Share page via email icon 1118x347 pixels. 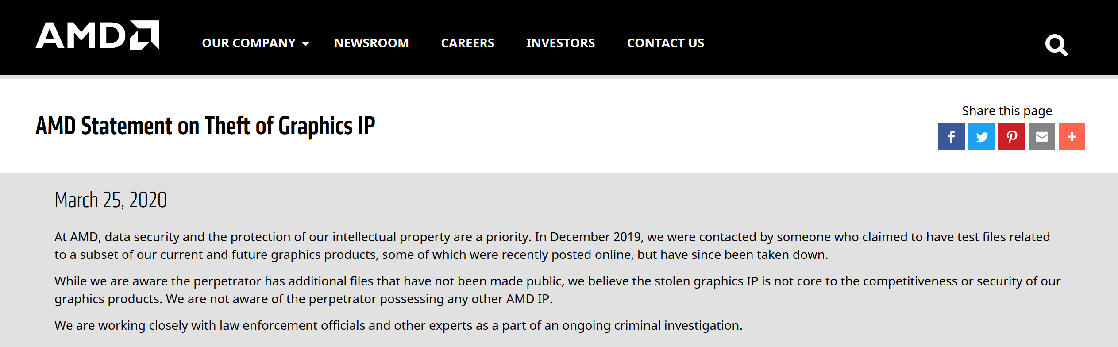pyautogui.click(x=1041, y=137)
